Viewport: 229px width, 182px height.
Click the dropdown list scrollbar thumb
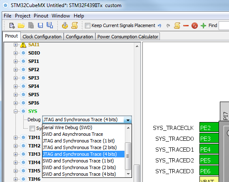click(x=128, y=156)
